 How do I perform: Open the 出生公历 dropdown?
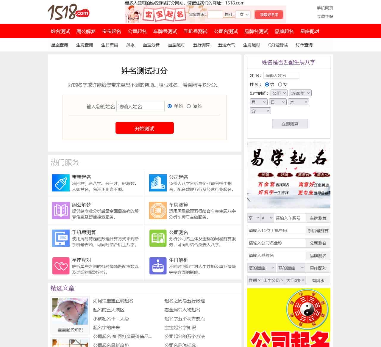[273, 280]
